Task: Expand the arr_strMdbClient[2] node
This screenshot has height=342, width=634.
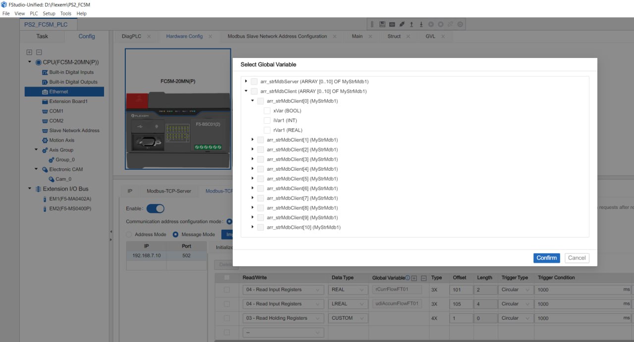Action: 253,149
